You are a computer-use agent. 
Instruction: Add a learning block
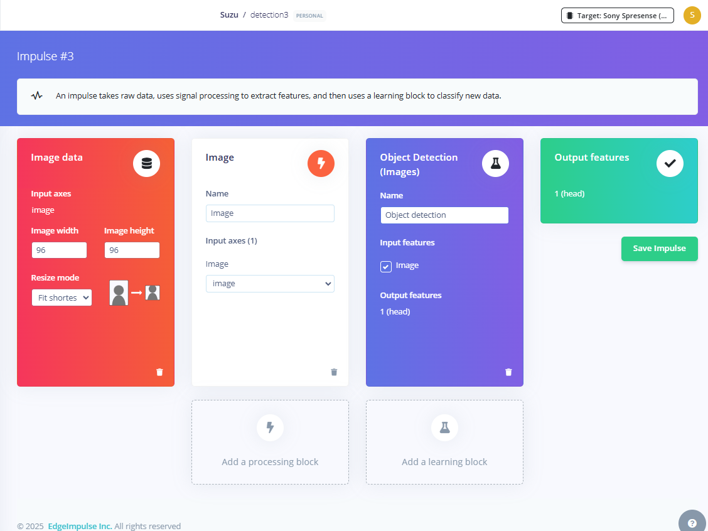[x=444, y=442]
